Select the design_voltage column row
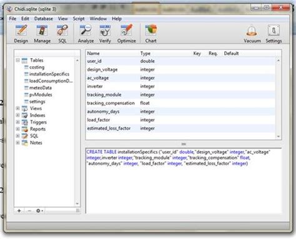Screen dimensions: 296x239 click(x=180, y=69)
